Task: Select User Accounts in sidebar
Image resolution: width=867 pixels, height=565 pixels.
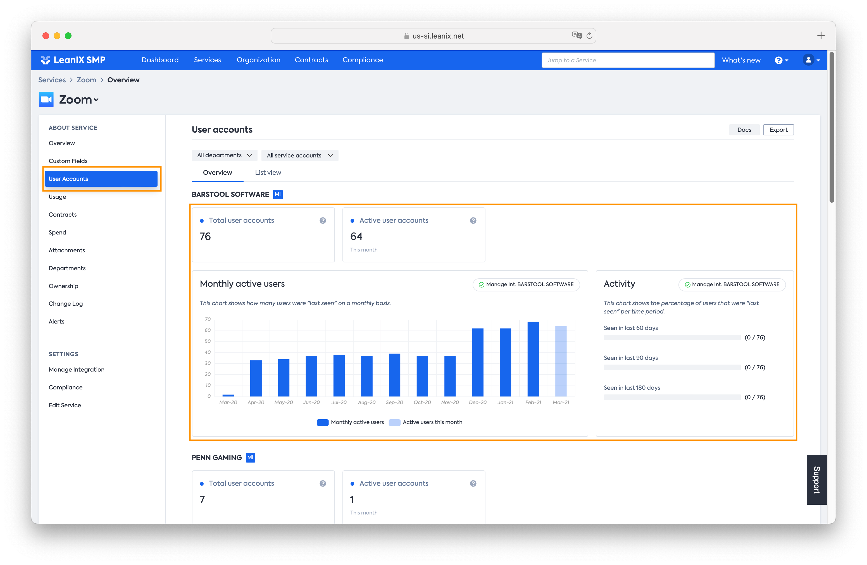Action: (x=101, y=179)
